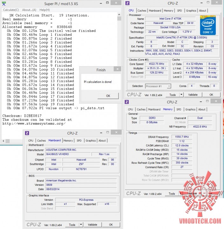Select CPU tab in Memory CPU-Z window
Screen dimensions: 224x229
130,109
